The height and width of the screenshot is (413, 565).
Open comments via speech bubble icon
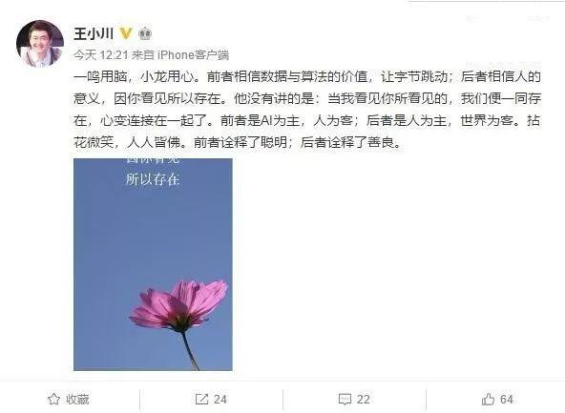click(345, 400)
